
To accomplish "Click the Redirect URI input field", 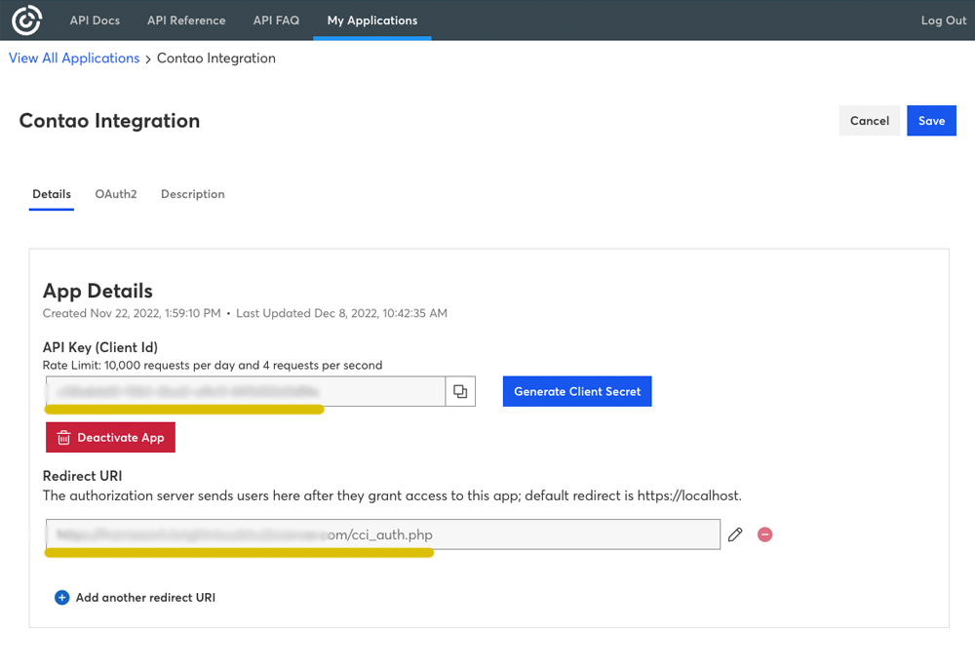I will pyautogui.click(x=383, y=534).
